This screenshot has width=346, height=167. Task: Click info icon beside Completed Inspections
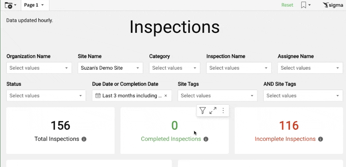206,139
